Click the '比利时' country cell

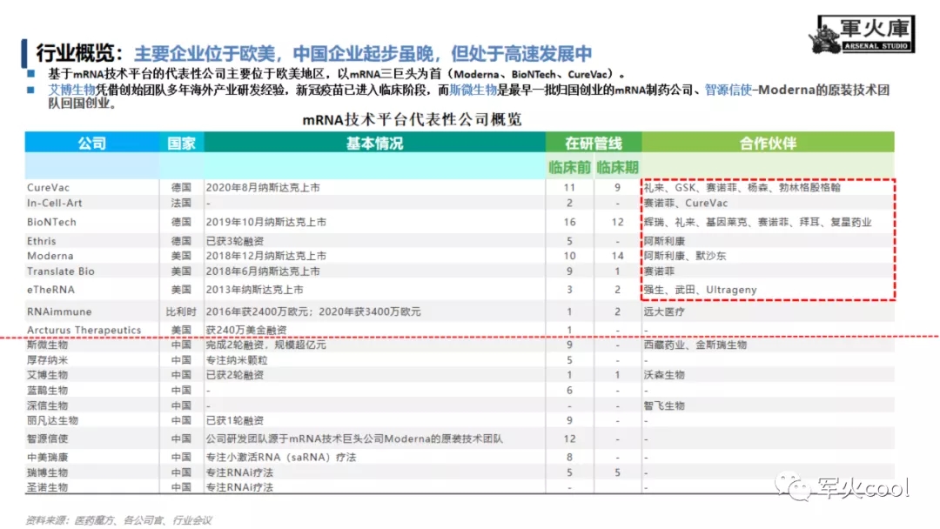point(181,311)
